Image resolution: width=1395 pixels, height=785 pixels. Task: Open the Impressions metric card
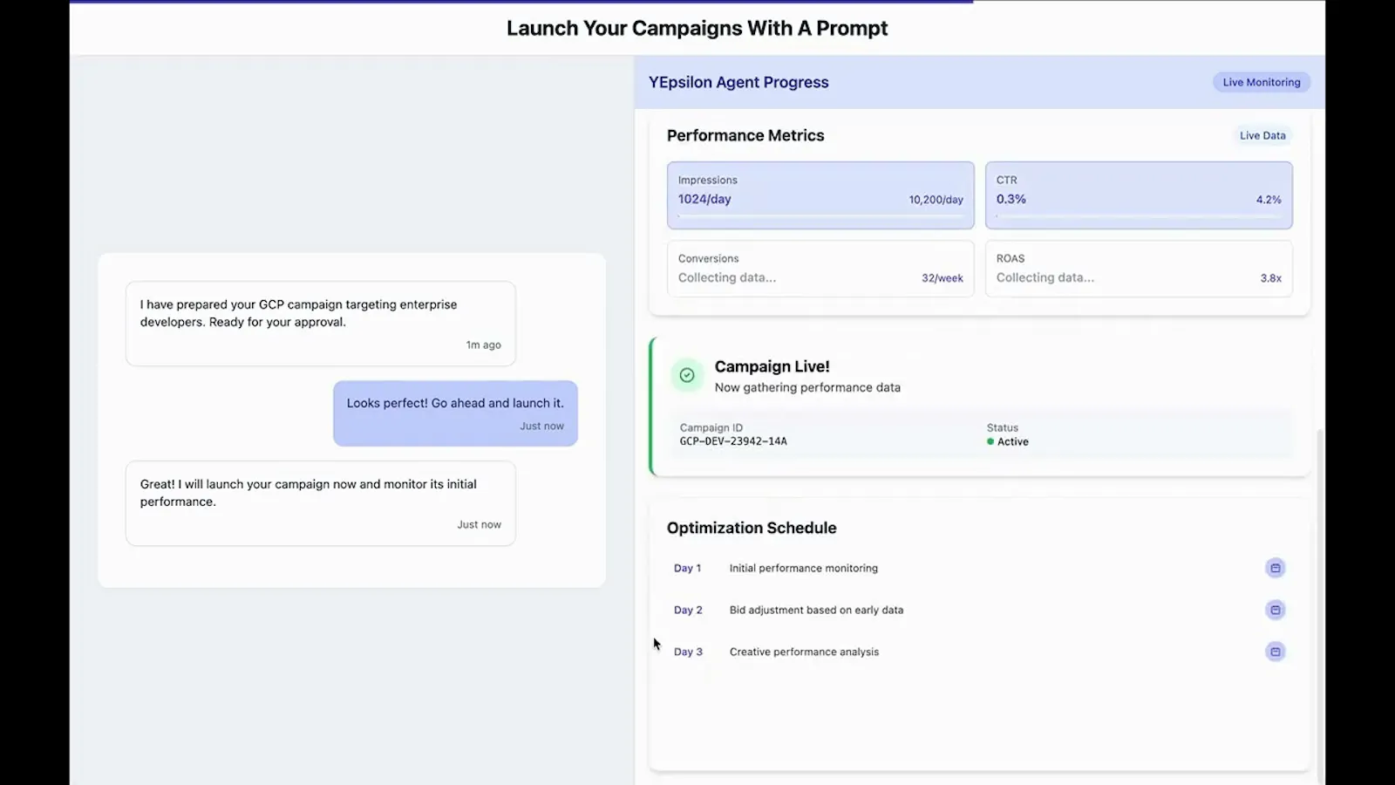click(x=820, y=195)
